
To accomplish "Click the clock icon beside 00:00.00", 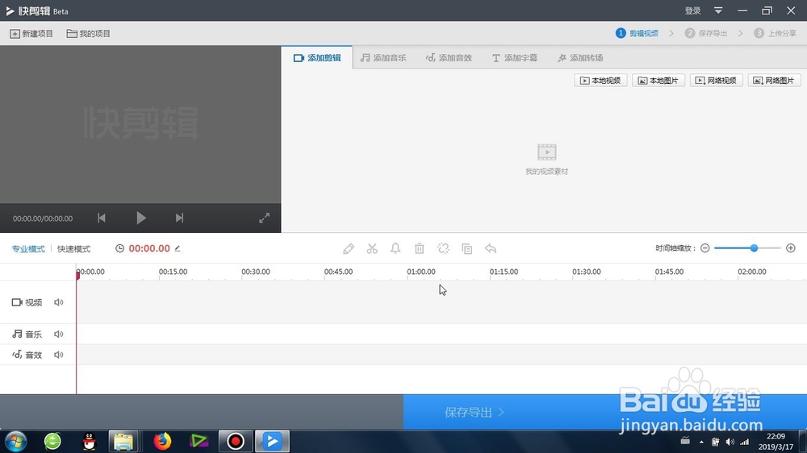I will coord(120,248).
